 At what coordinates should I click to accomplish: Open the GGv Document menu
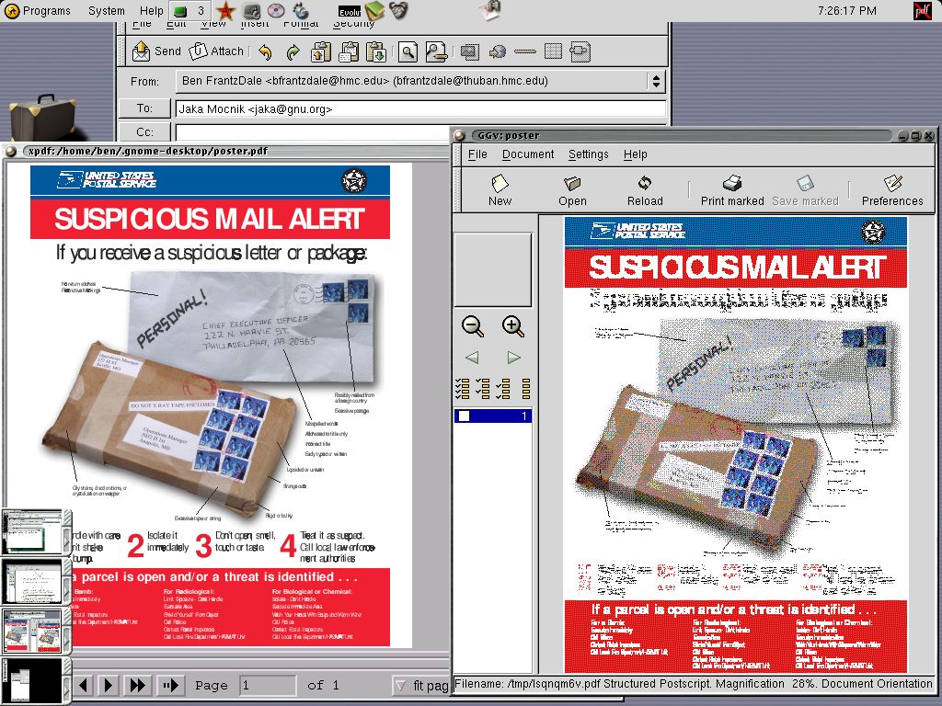pyautogui.click(x=528, y=154)
